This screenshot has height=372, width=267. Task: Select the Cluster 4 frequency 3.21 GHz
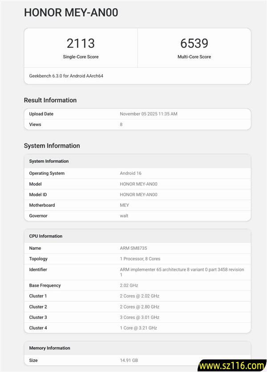[138, 328]
